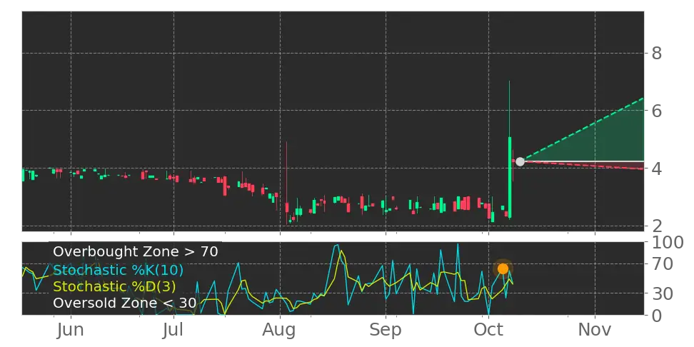Click the 'Jul' x-axis label
Screen dimensions: 694x347
tap(173, 330)
